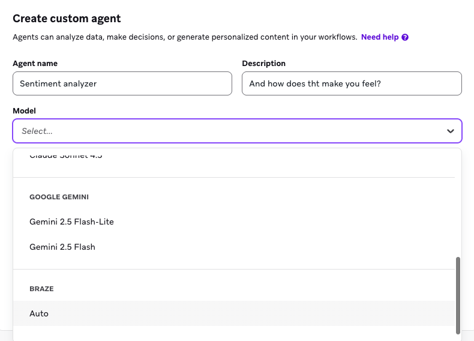Click the Agent name label
The height and width of the screenshot is (341, 474).
[x=35, y=63]
